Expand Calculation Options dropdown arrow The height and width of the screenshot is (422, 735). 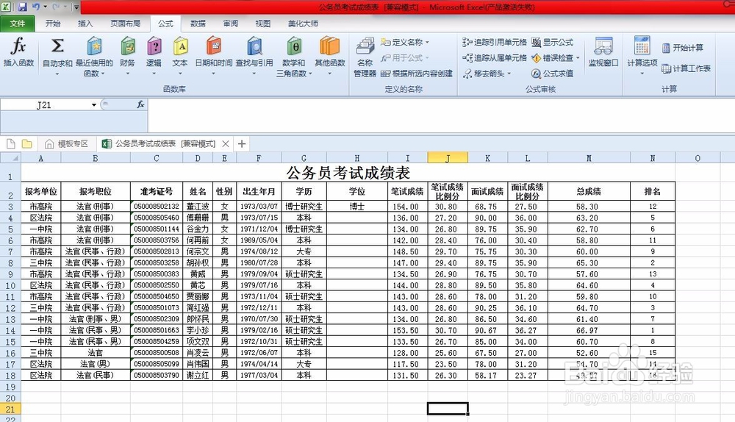642,73
